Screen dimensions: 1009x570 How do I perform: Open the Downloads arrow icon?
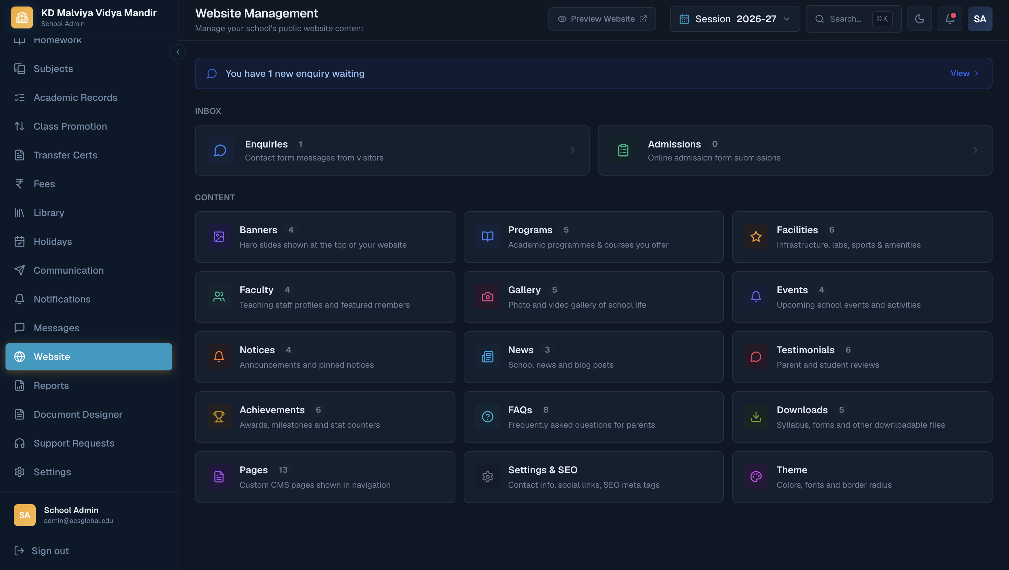(756, 417)
